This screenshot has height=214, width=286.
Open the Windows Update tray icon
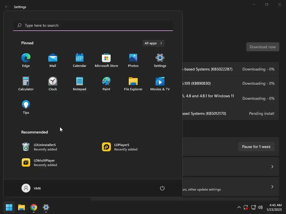(x=246, y=207)
